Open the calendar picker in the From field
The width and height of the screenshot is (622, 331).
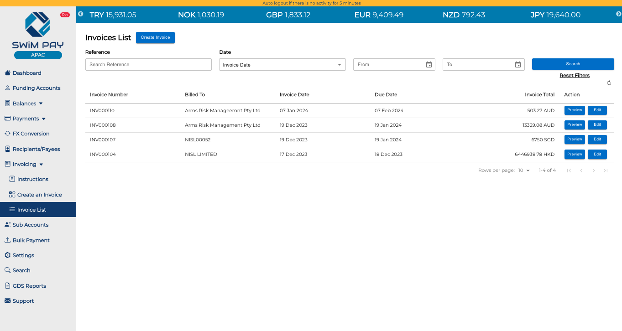coord(429,64)
